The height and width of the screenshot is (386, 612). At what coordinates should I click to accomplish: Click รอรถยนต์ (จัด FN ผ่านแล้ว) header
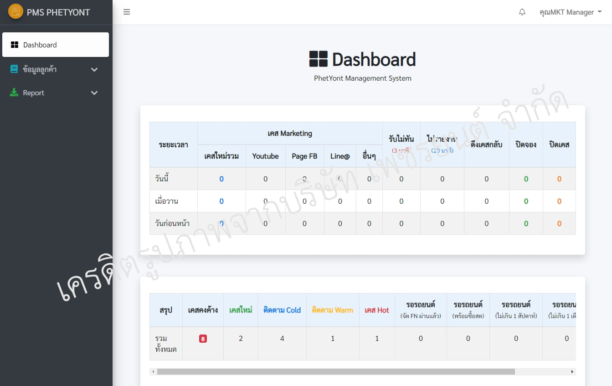[x=421, y=310]
